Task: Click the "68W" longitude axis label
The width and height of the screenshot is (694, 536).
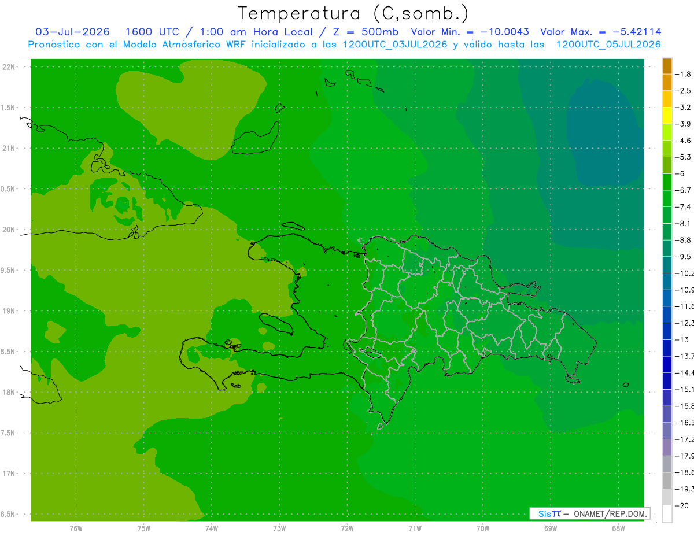Action: 618,528
